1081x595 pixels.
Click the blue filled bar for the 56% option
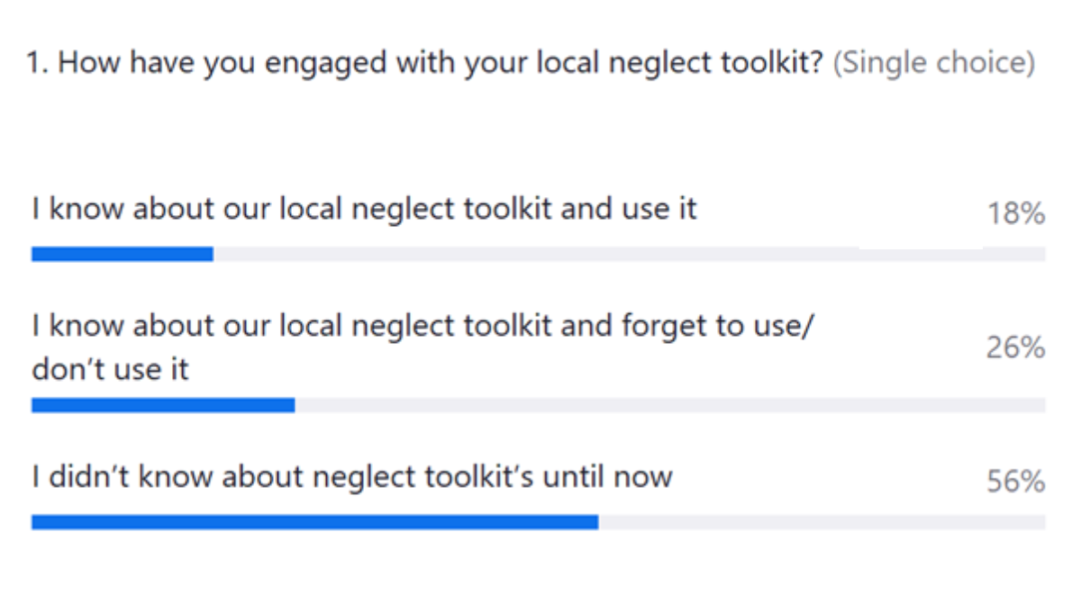point(313,522)
